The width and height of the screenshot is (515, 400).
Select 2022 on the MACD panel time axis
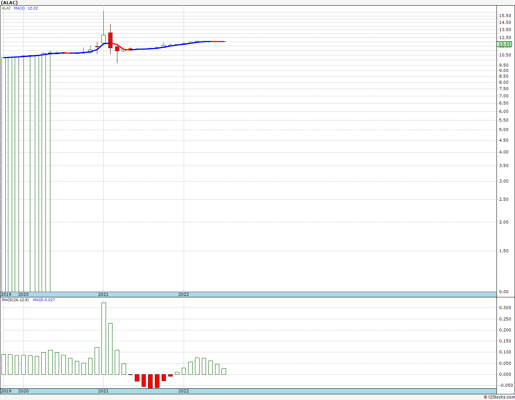pos(184,391)
